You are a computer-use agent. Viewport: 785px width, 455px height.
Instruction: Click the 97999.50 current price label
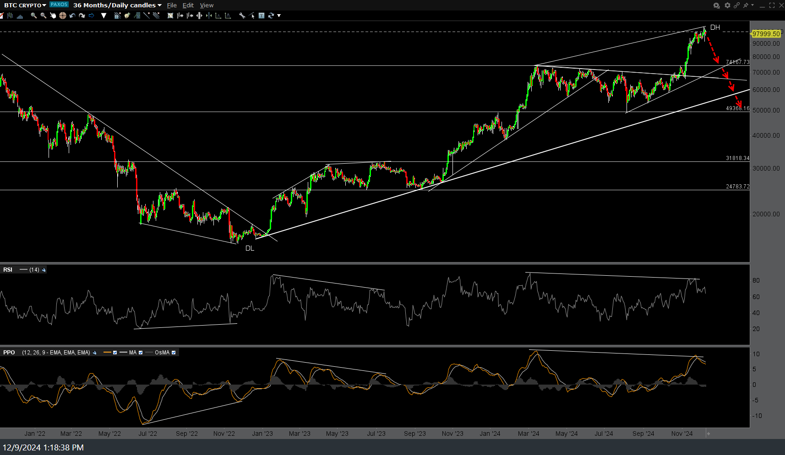point(766,34)
